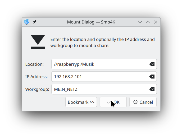This screenshot has height=137, width=182.
Task: Clear the IP Address field
Action: (x=152, y=77)
